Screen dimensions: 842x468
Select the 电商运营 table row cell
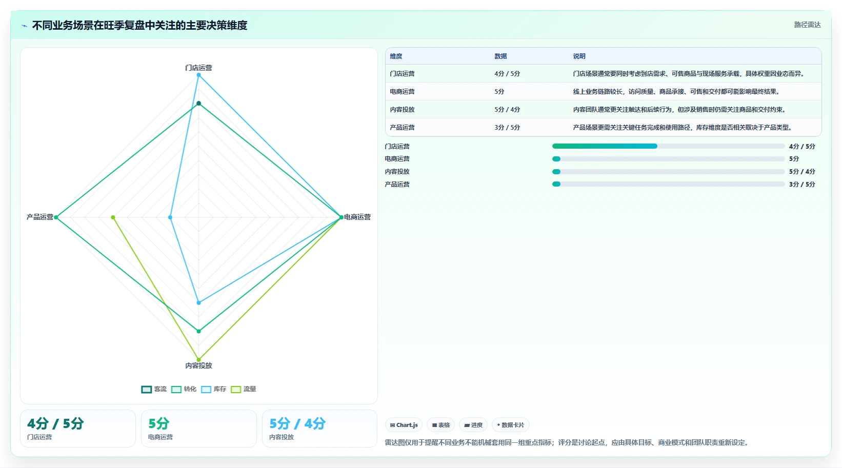point(402,92)
